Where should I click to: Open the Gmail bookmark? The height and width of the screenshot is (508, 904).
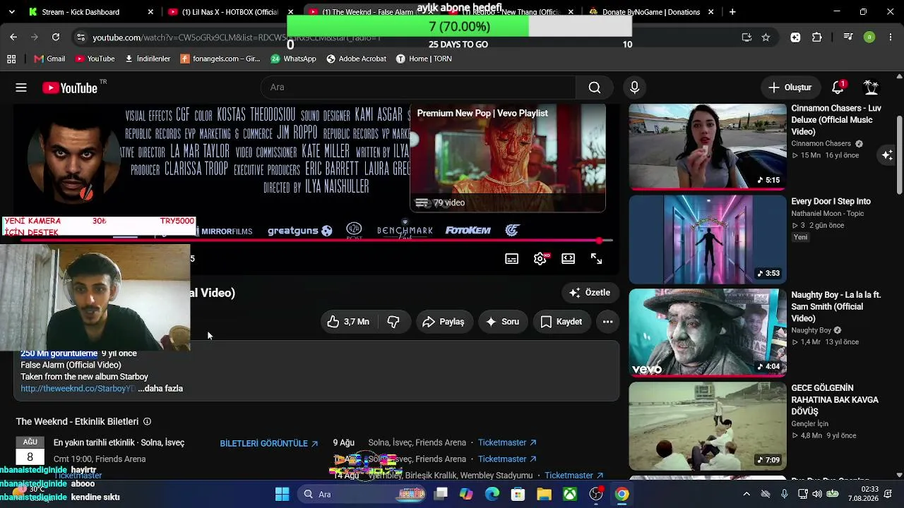pyautogui.click(x=49, y=59)
